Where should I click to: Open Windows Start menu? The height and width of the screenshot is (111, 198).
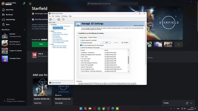[x=81, y=109]
